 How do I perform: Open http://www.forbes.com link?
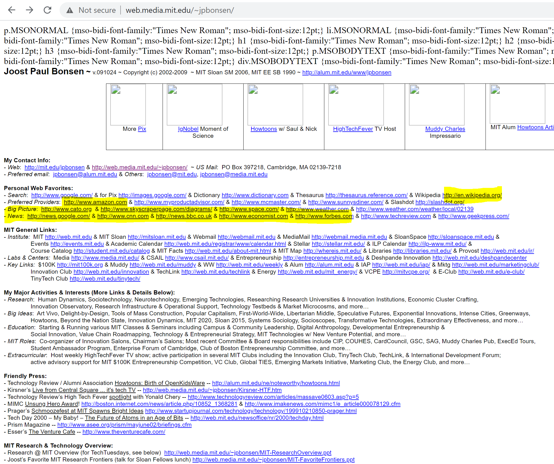click(x=324, y=216)
